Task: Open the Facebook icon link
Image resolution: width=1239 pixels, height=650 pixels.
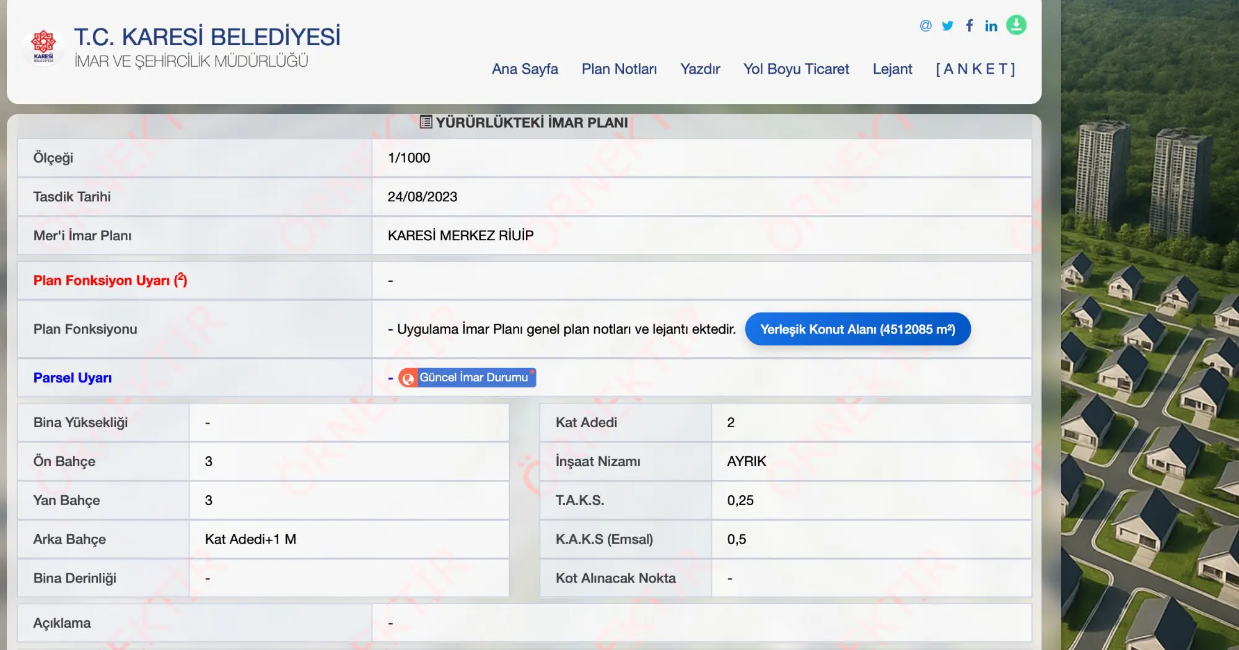Action: coord(970,25)
